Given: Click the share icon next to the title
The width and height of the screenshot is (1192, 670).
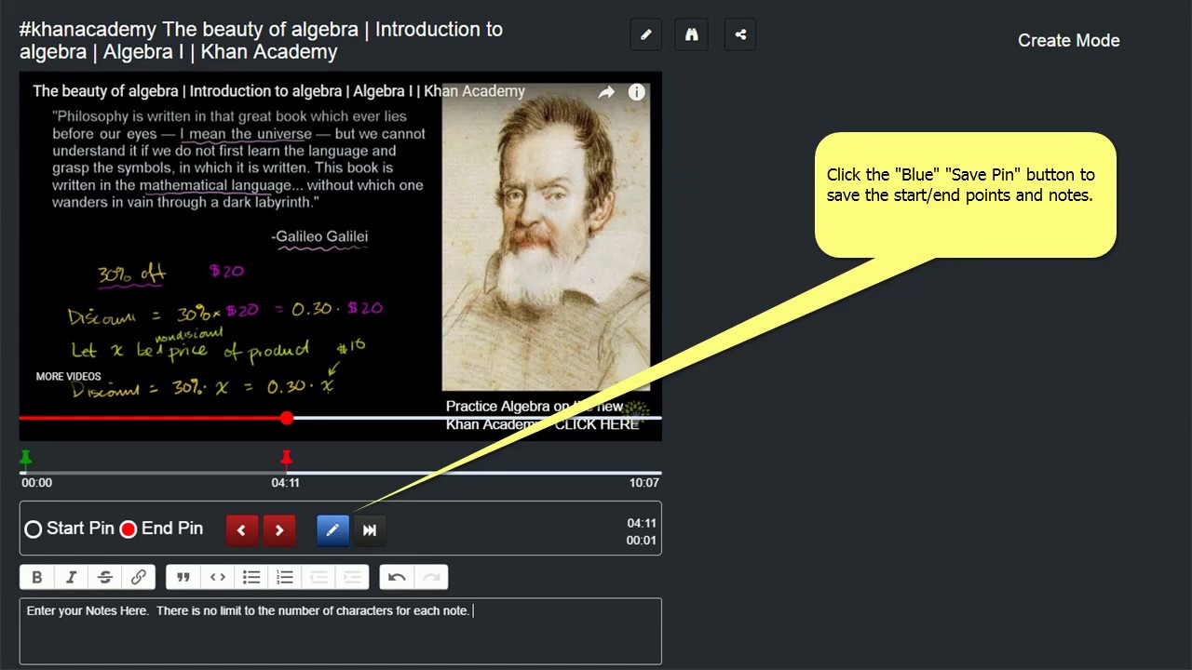Looking at the screenshot, I should point(740,35).
